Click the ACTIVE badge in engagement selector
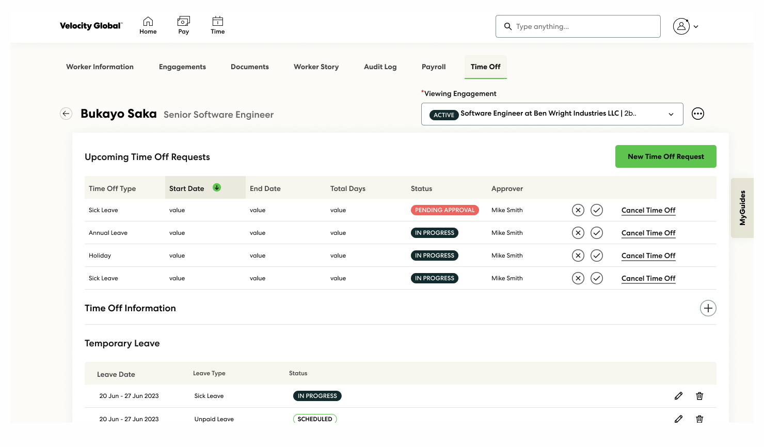The image size is (764, 447). click(444, 115)
